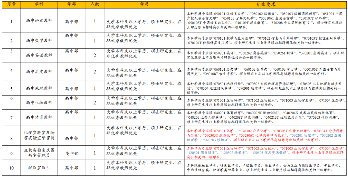The image size is (348, 177).
Task: Click the 化学实验室及物理实验室管理员 cell
Action: coord(39,135)
